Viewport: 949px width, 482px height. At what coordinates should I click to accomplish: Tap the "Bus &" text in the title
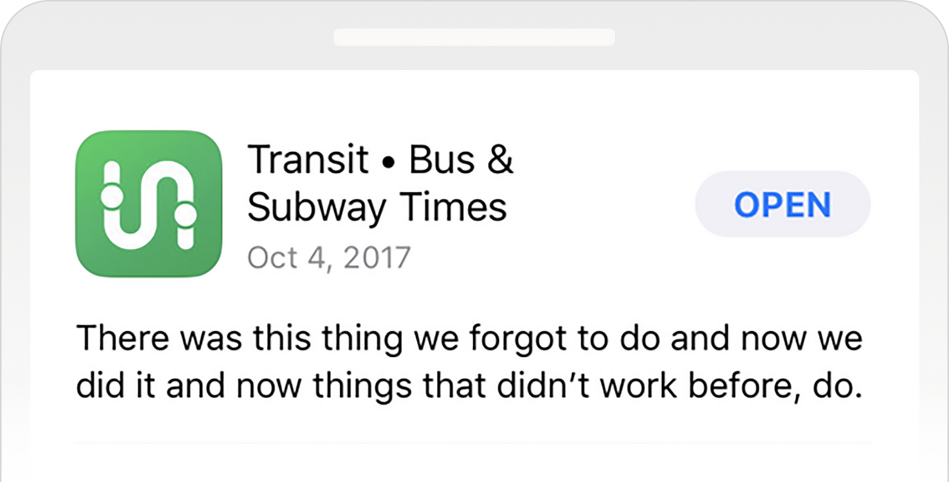461,159
